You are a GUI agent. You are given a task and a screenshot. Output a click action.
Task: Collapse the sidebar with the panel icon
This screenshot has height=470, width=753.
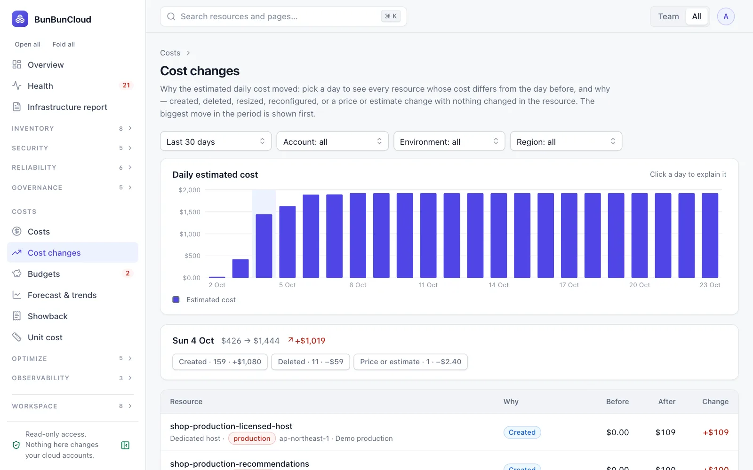click(125, 445)
